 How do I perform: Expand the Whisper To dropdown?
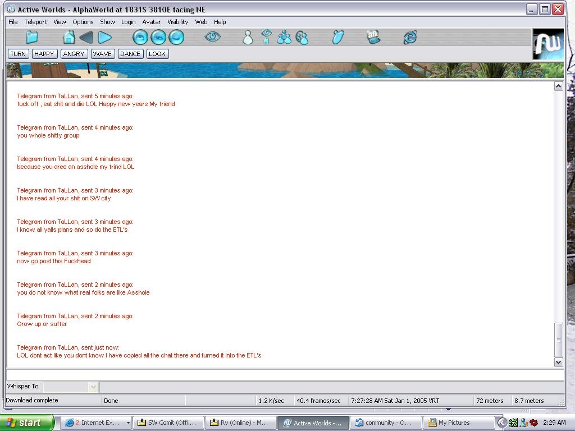(93, 387)
